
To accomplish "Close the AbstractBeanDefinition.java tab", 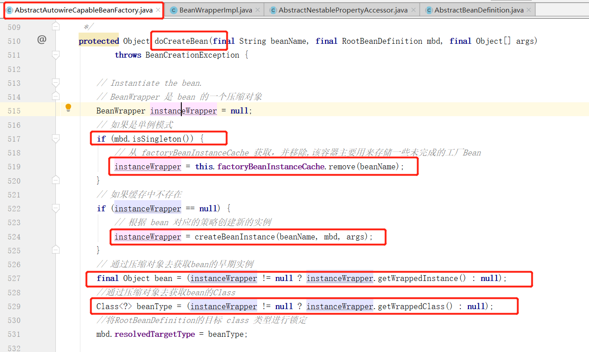I will tap(529, 10).
